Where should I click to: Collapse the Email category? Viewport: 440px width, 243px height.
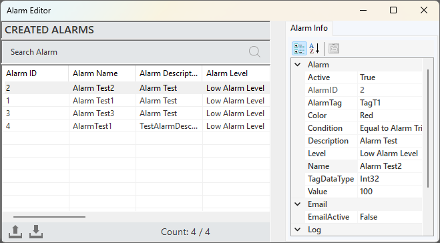298,204
